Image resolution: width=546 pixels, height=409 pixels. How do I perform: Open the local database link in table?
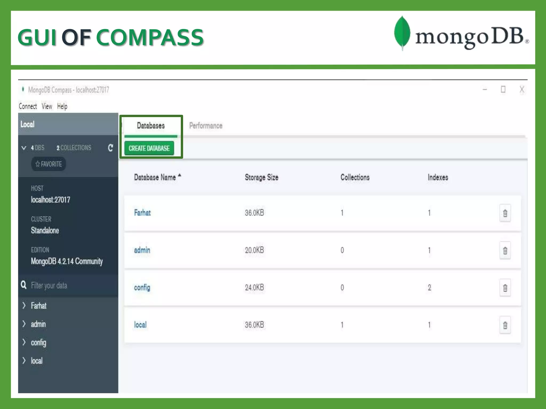(x=140, y=325)
